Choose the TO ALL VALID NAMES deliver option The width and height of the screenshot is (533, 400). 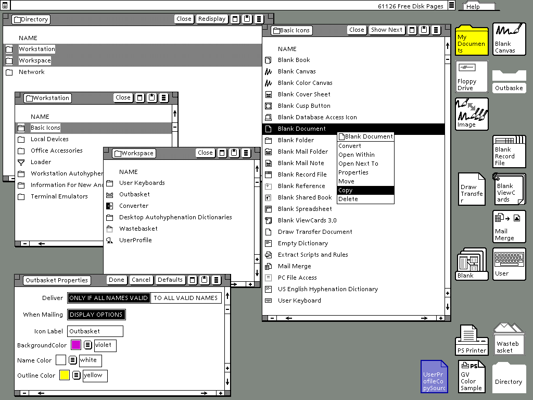tap(186, 298)
